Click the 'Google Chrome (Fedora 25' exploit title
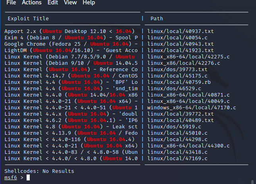 click(71, 44)
